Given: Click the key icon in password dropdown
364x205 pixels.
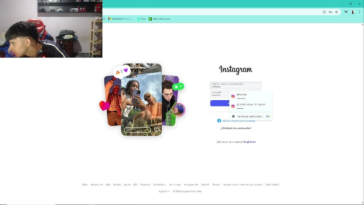Looking at the screenshot, I should click(268, 116).
